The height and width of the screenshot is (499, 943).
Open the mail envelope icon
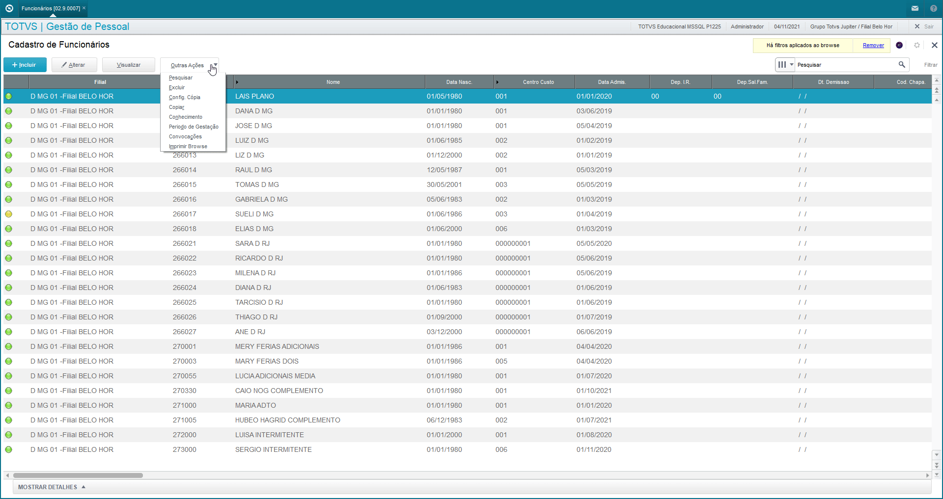[x=915, y=8]
